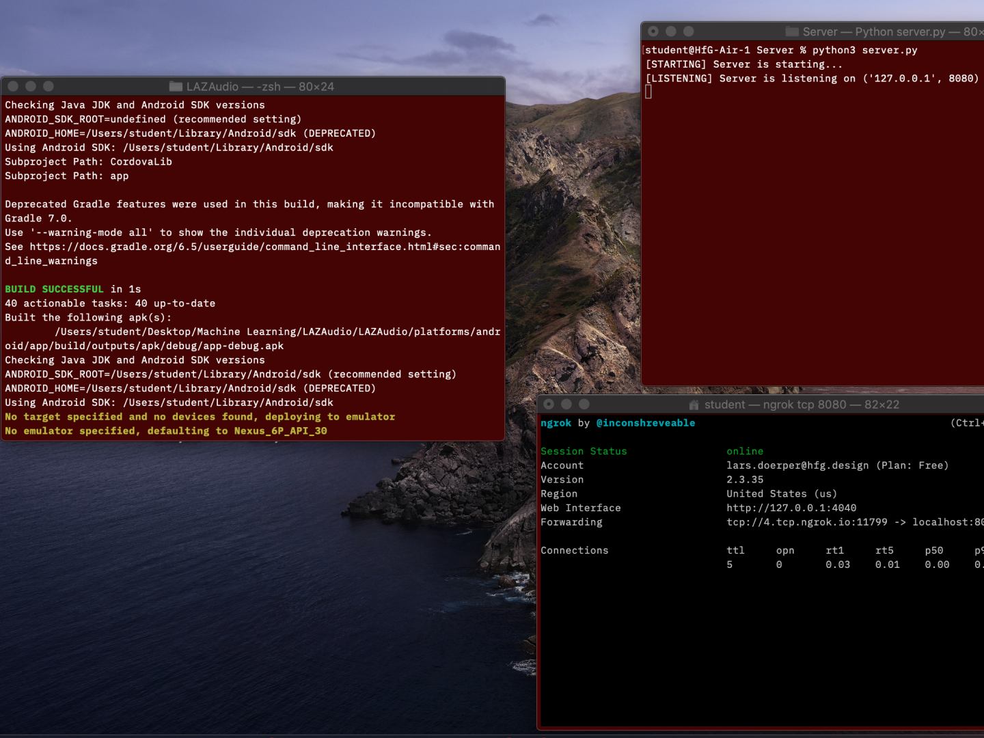Click the '[STARTING] Server is starting...' line
The width and height of the screenshot is (984, 738).
point(744,64)
